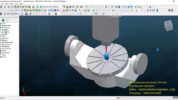Click the globe icon in top toolbar
Viewport: 178px width, 100px height.
pyautogui.click(x=128, y=7)
